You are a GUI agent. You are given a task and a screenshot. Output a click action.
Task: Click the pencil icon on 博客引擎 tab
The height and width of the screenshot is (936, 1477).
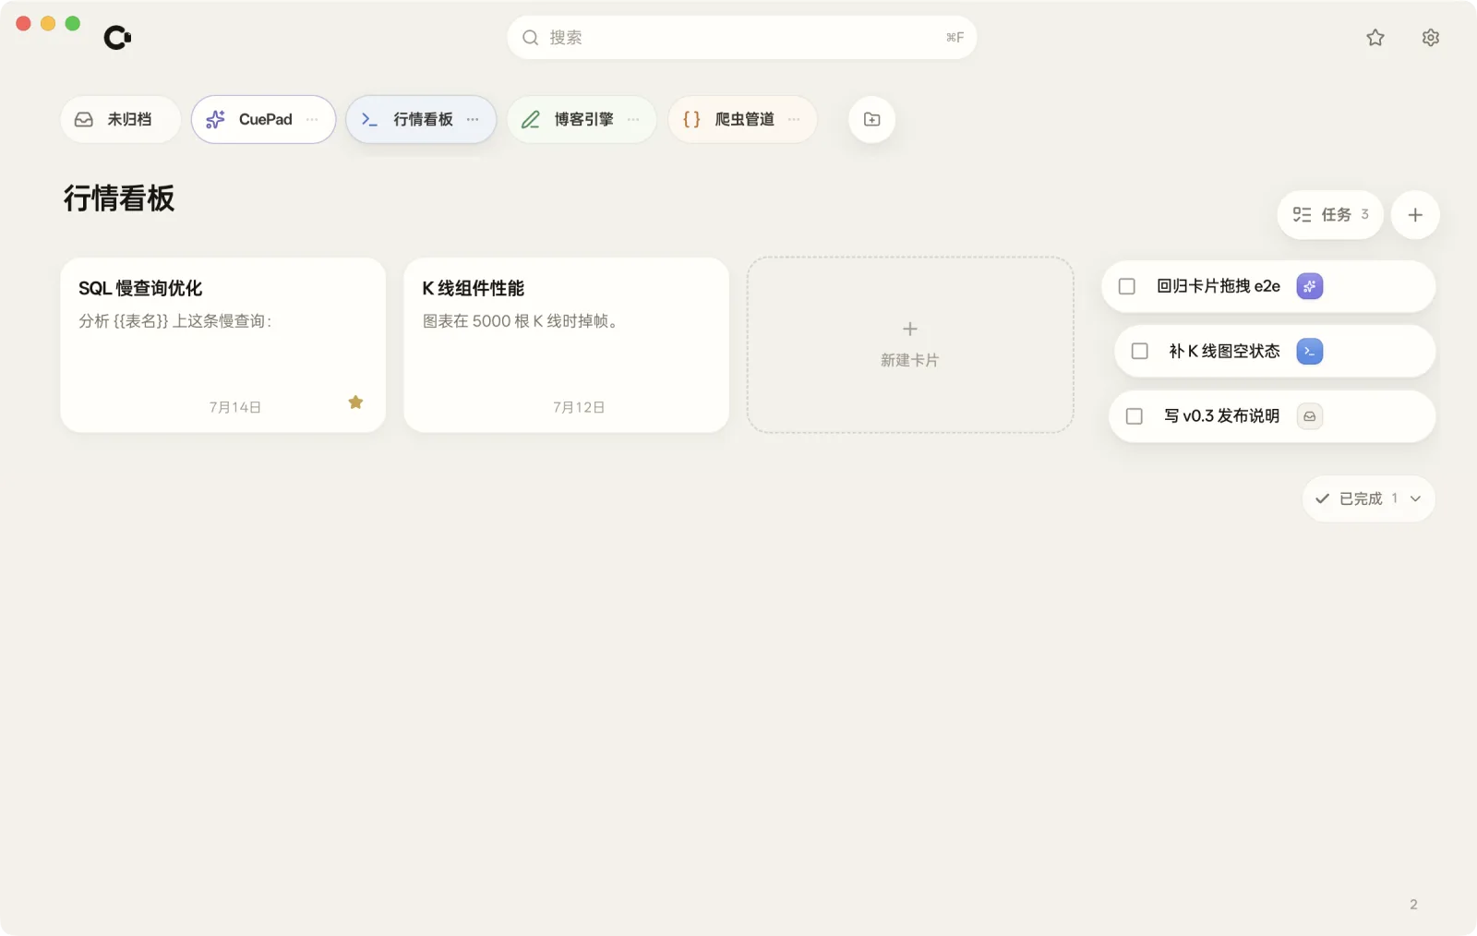click(531, 119)
